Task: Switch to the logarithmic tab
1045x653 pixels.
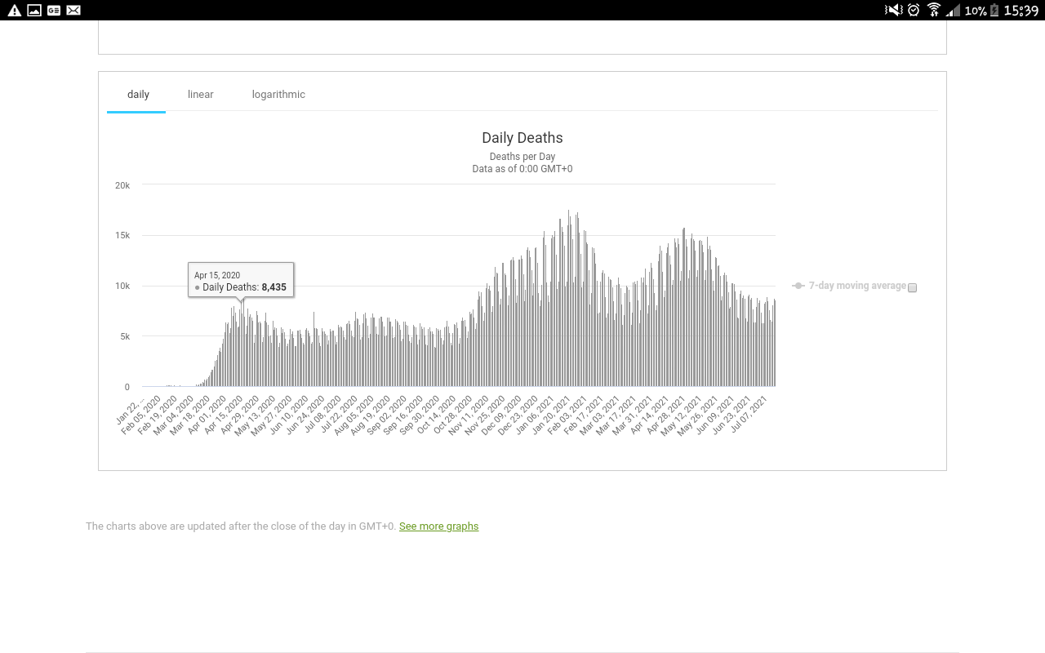Action: 278,95
